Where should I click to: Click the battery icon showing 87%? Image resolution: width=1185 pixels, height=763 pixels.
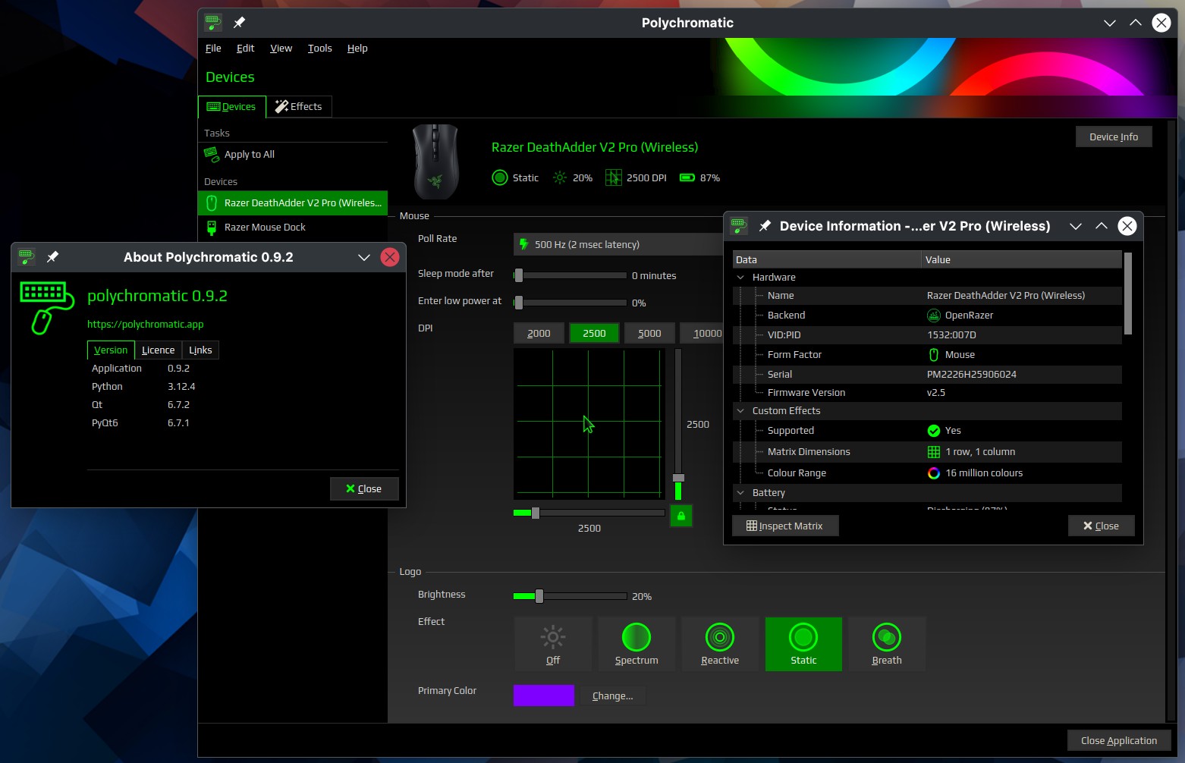687,177
